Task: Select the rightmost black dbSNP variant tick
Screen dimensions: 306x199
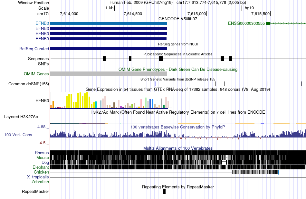Action: (302, 84)
